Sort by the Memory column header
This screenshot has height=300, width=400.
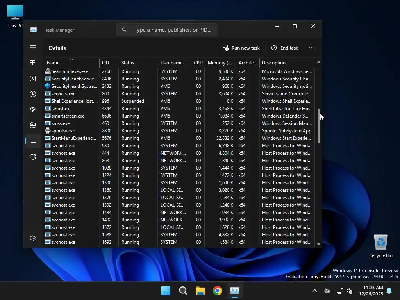pos(220,63)
